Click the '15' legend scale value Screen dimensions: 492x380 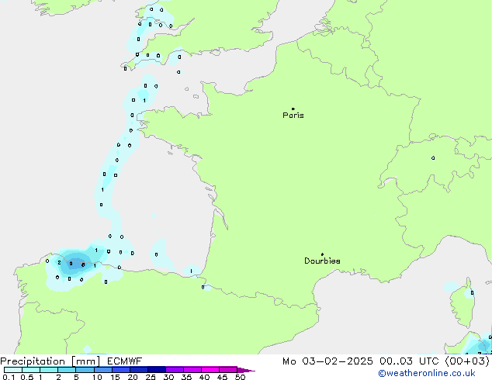115,377
